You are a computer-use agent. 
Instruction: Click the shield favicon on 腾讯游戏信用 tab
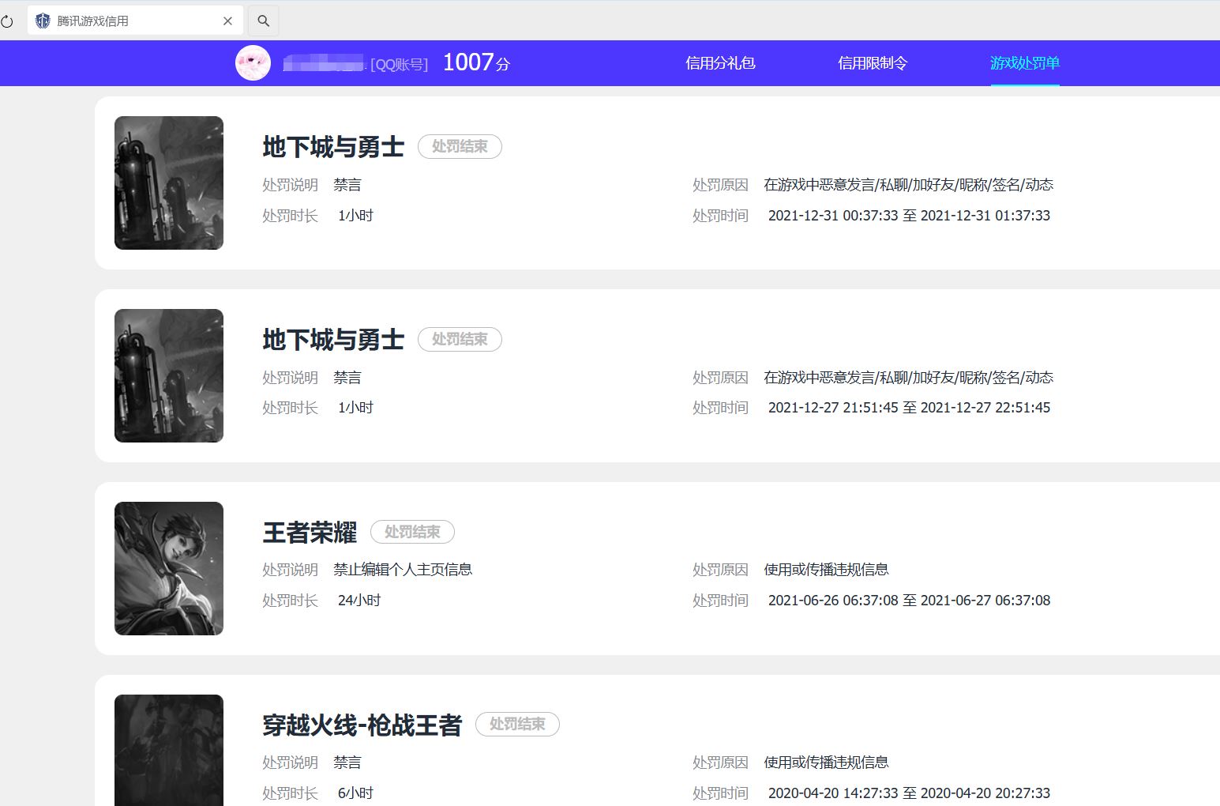pos(43,21)
